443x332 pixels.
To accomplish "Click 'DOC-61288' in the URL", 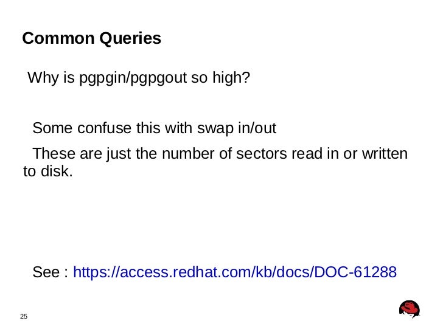I will tap(355, 272).
